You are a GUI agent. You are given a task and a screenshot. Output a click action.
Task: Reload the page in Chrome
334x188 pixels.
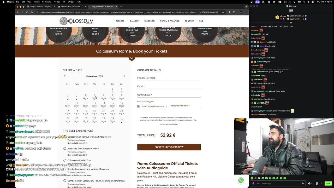coord(27,12)
